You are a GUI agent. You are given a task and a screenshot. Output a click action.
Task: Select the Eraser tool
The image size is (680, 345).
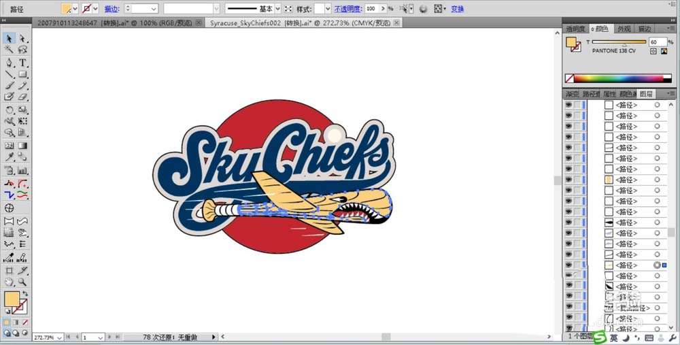point(22,97)
